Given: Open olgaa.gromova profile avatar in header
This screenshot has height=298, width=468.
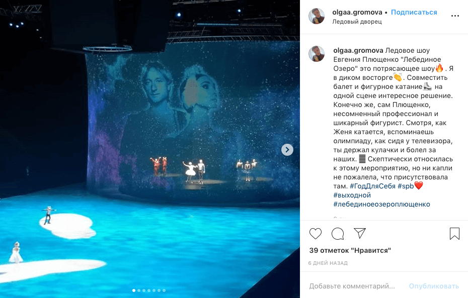Looking at the screenshot, I should click(317, 16).
